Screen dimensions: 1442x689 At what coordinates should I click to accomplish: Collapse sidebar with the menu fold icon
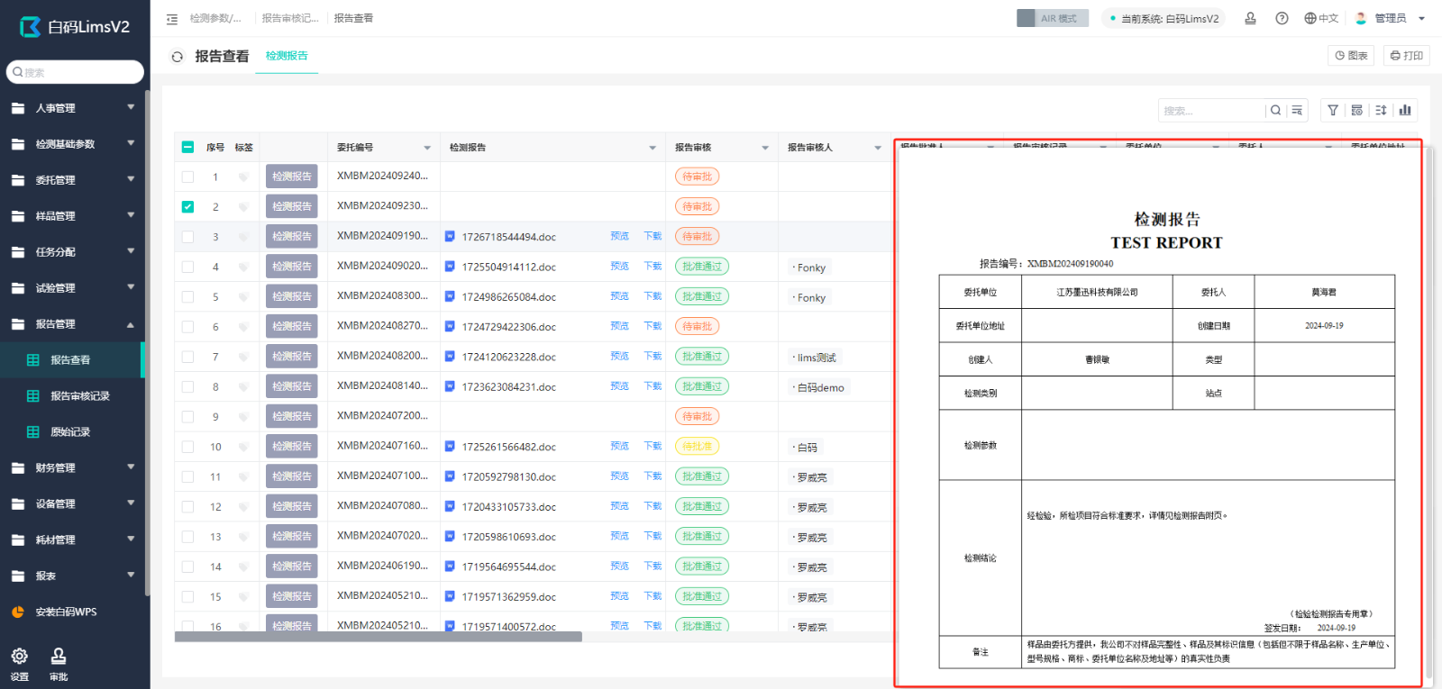pos(172,19)
